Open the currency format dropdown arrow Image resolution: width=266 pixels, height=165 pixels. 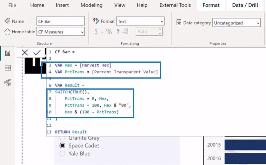(x=102, y=32)
